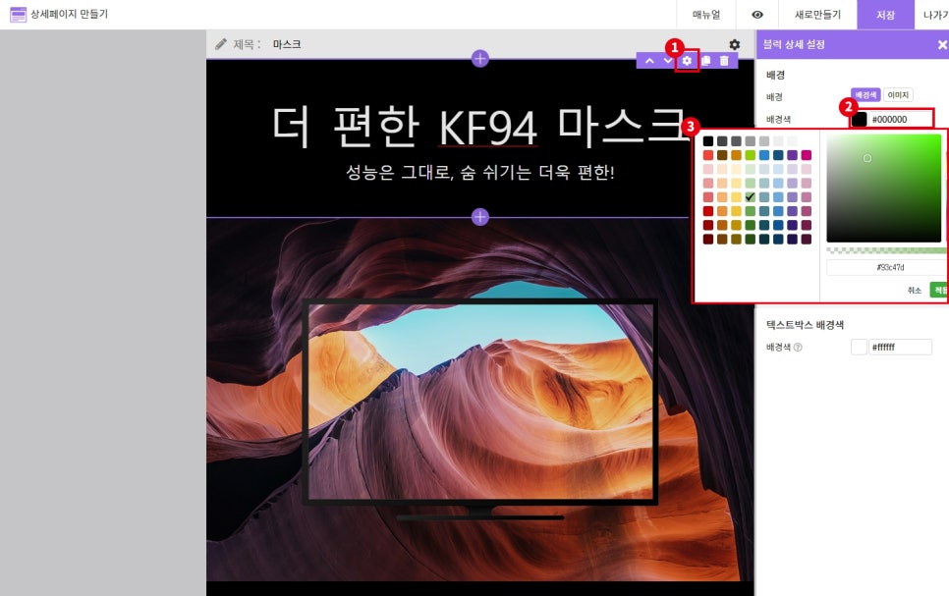Viewport: 949px width, 596px height.
Task: Click 나가기 to exit the editor
Action: point(935,15)
